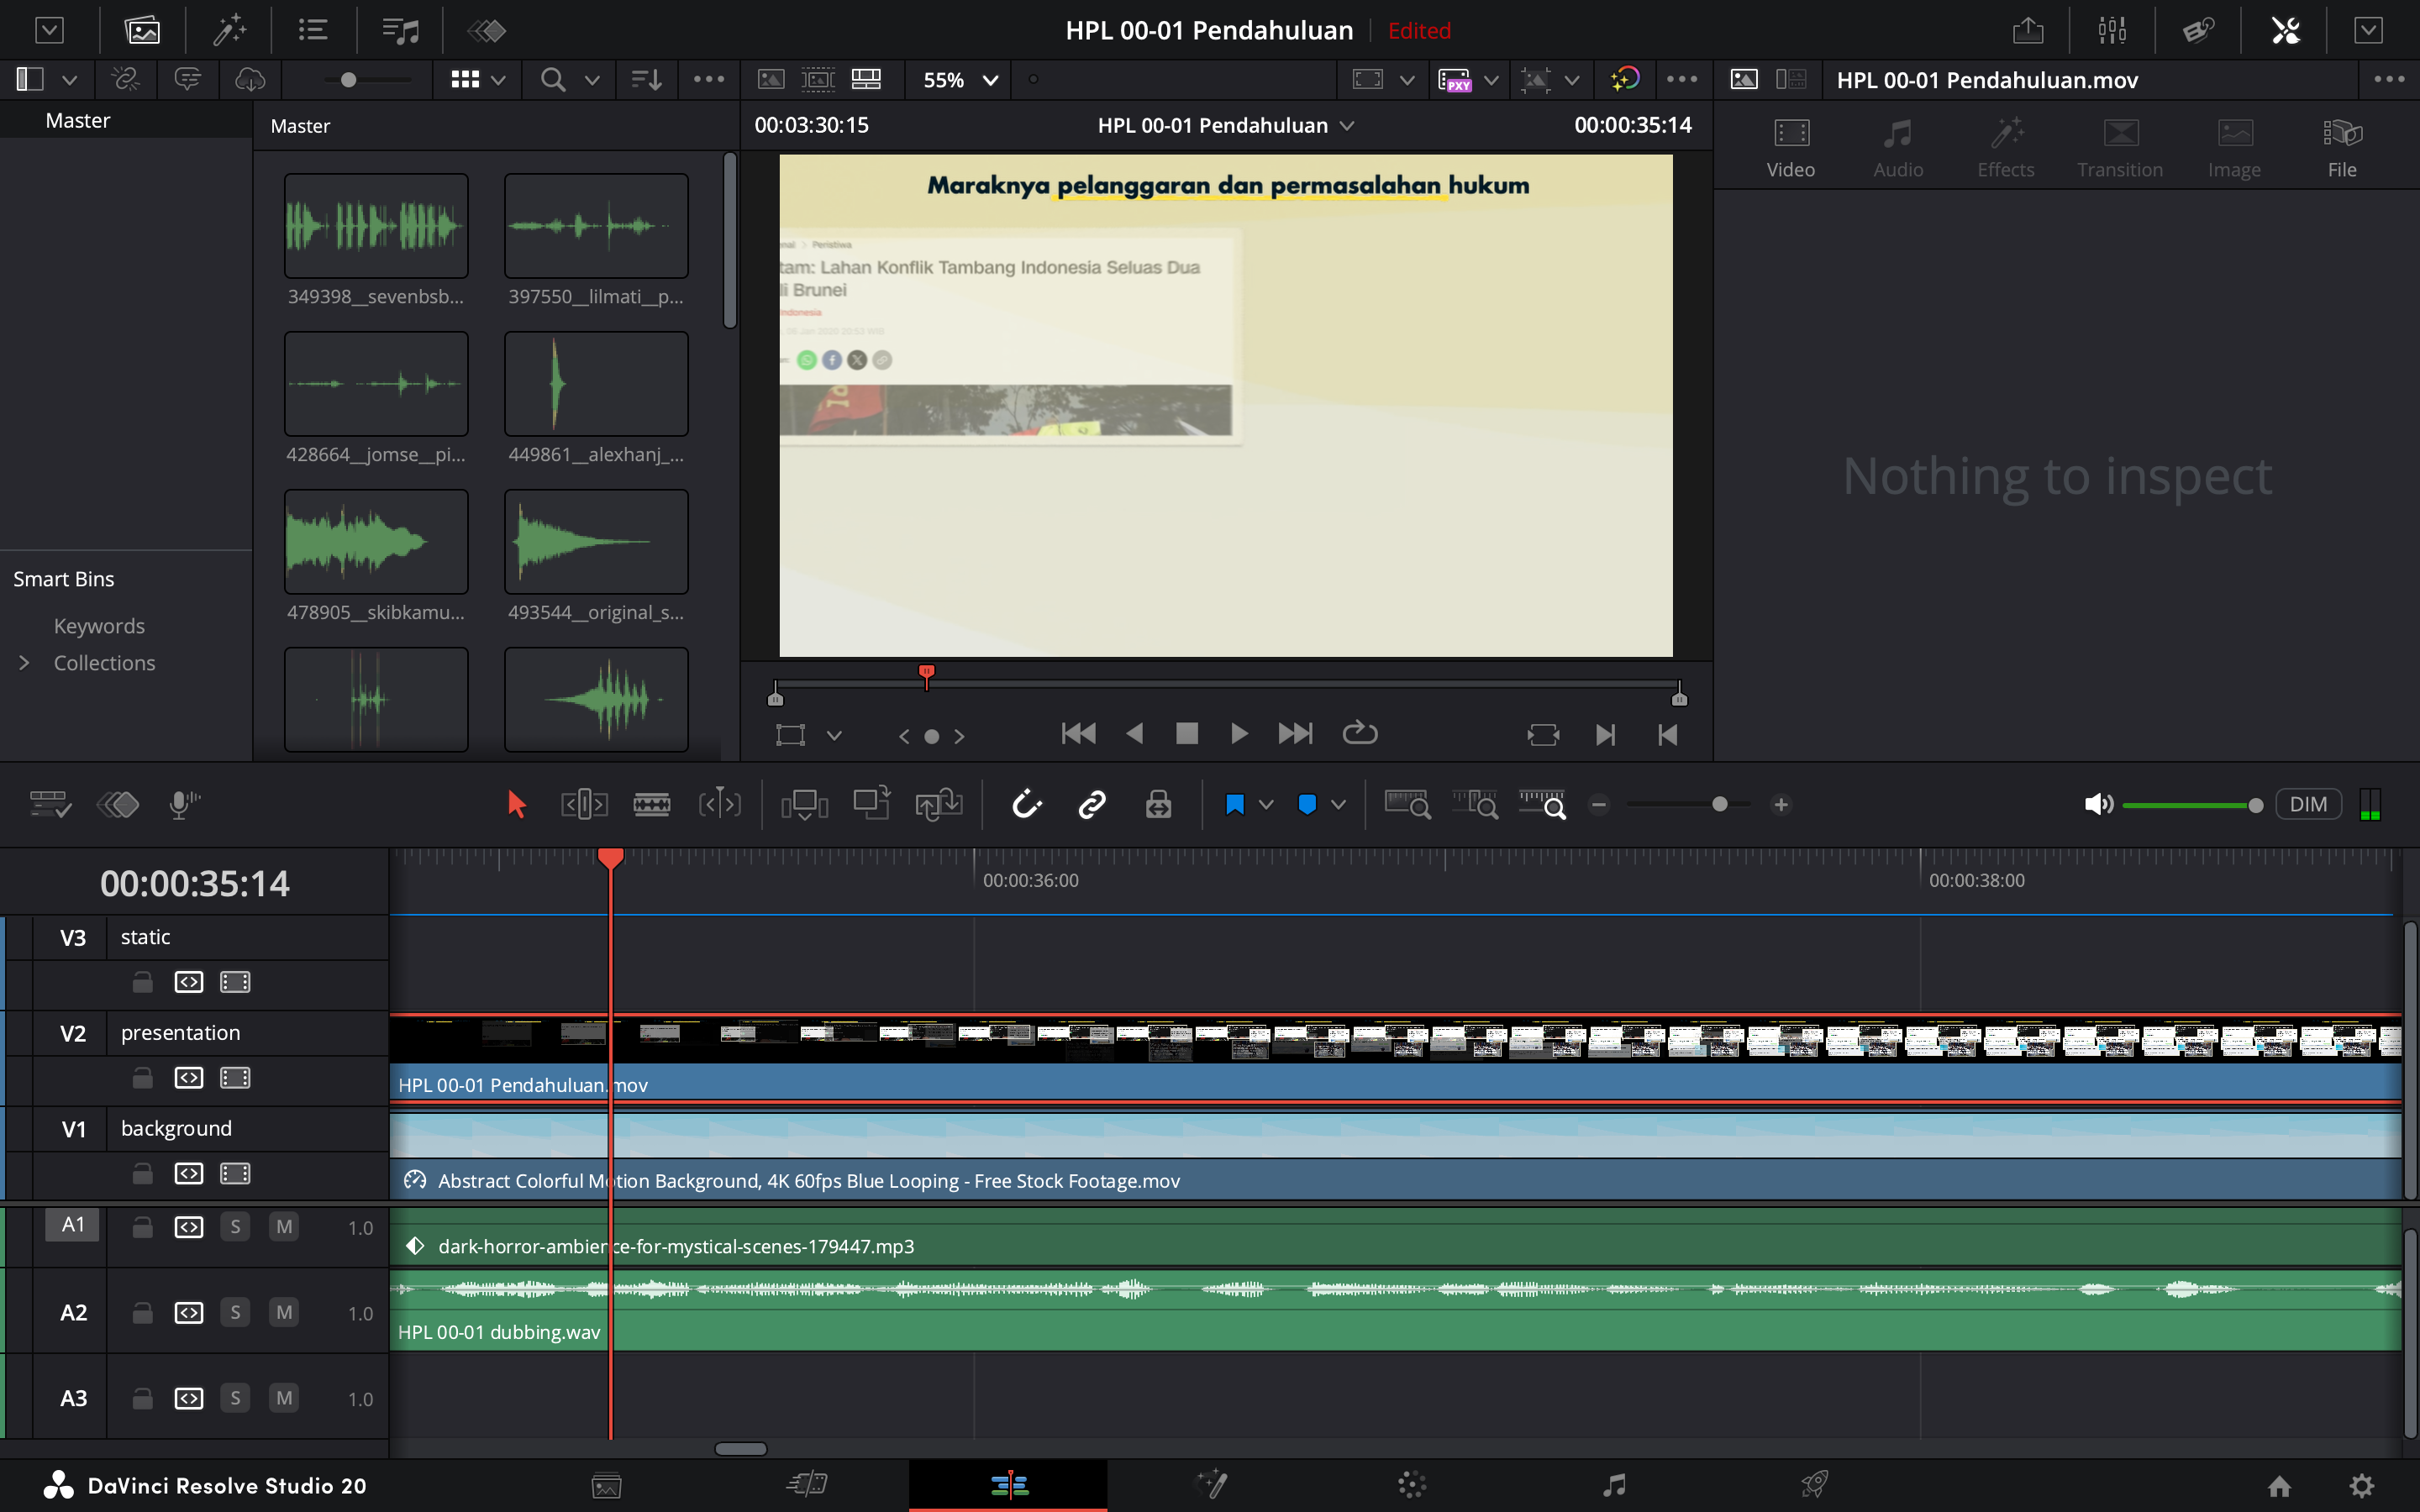Viewport: 2420px width, 1512px height.
Task: Lock the V2 presentation track
Action: click(143, 1078)
